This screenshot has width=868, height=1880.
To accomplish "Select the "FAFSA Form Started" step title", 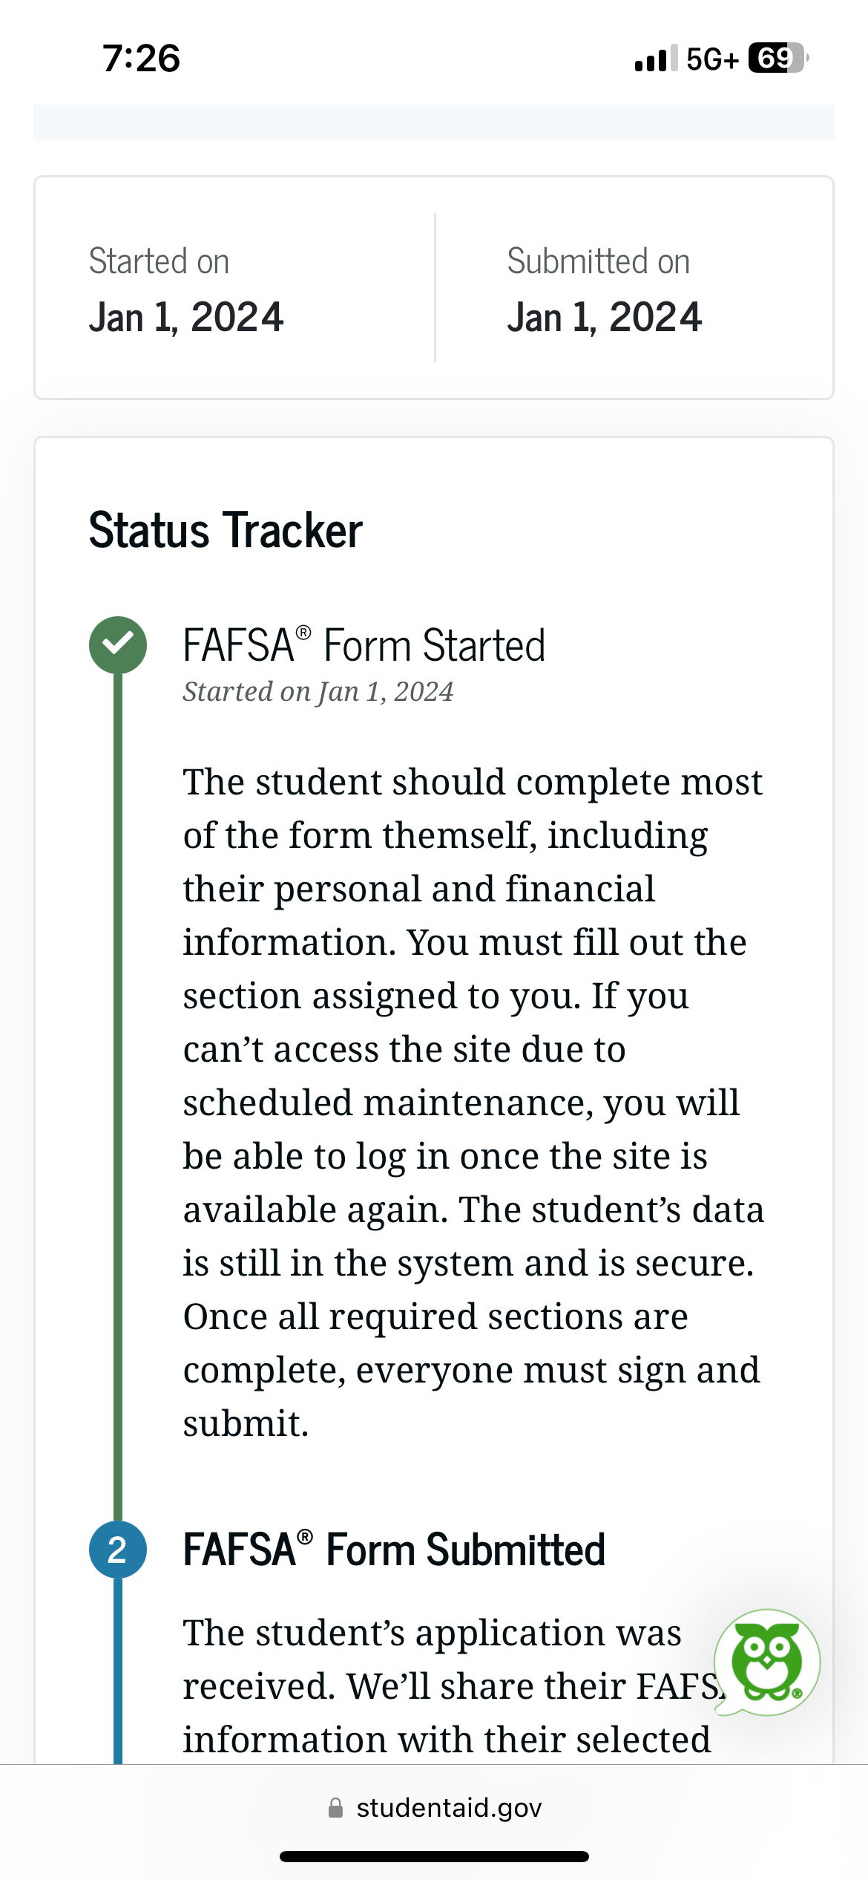I will click(x=364, y=644).
